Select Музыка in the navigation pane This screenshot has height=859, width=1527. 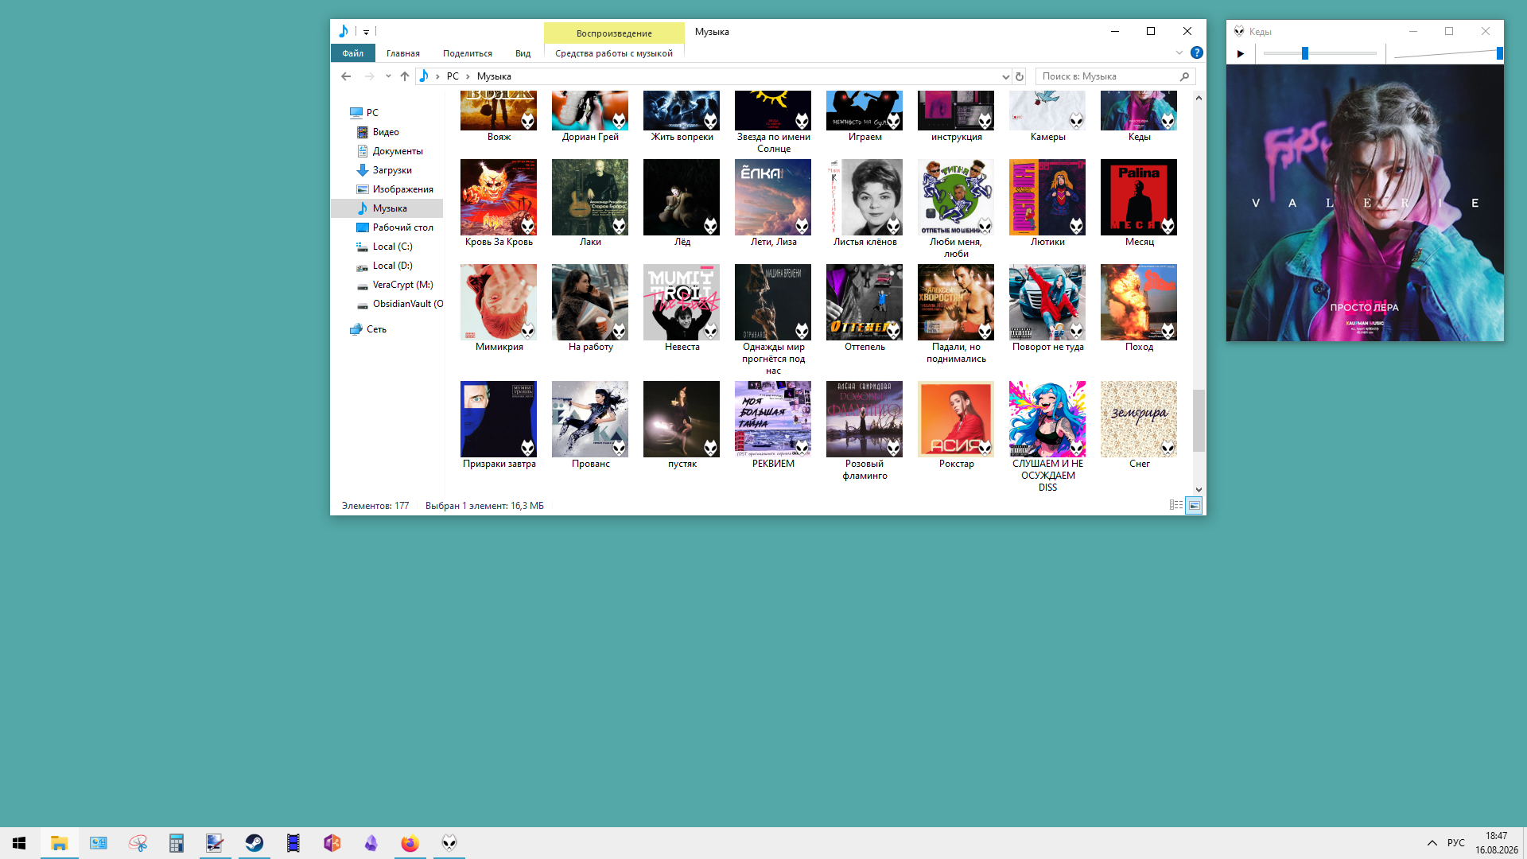[x=387, y=208]
